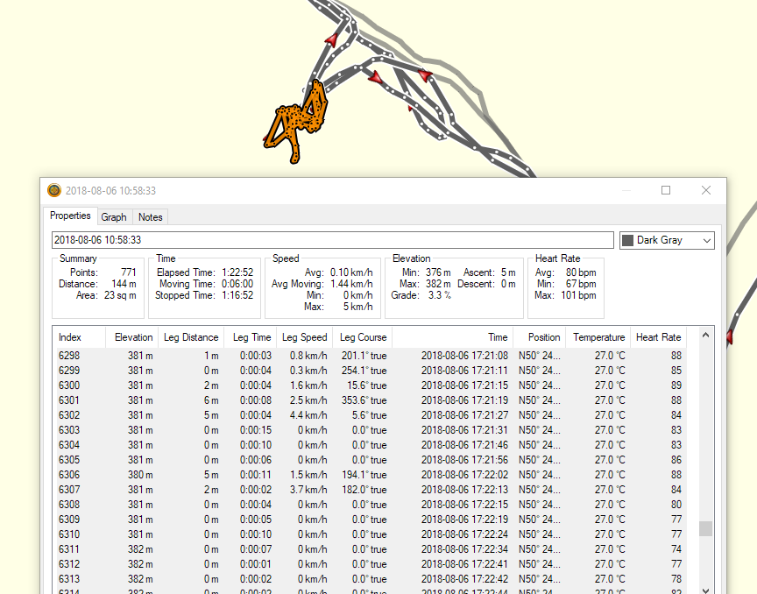Image resolution: width=757 pixels, height=594 pixels.
Task: Sort by Elevation column header
Action: pos(131,337)
